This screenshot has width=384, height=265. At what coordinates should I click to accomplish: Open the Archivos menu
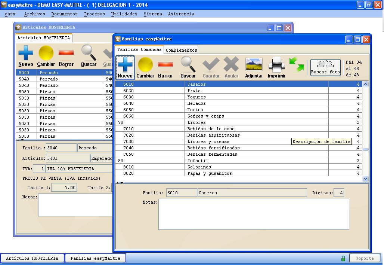(34, 14)
